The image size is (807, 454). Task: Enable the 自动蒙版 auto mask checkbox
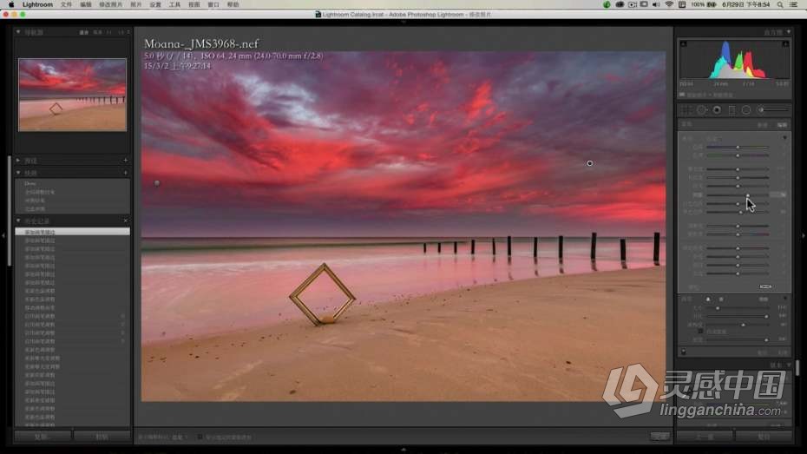[701, 331]
